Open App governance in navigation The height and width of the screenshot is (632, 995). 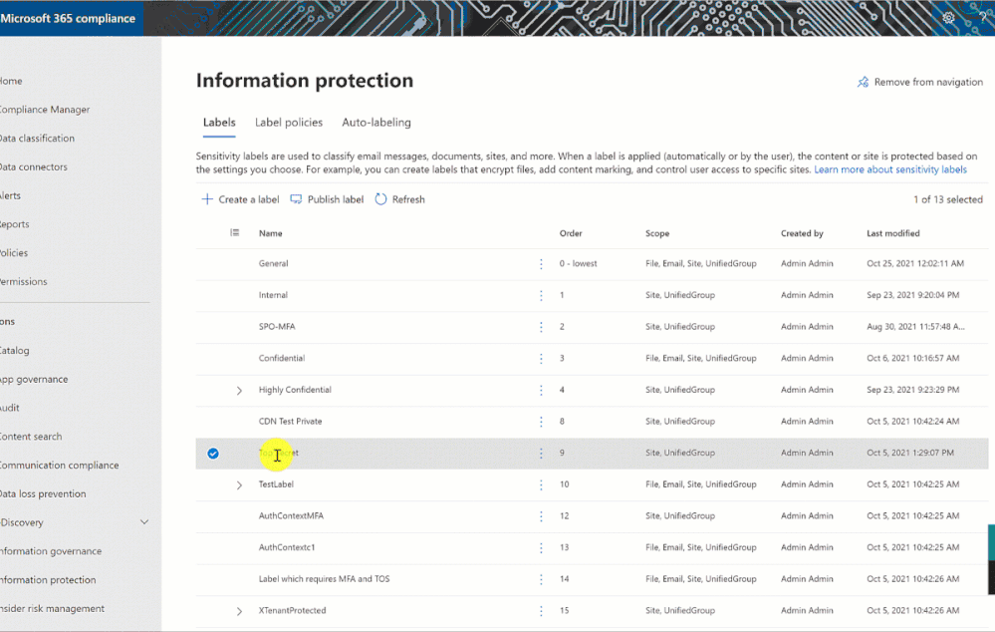point(34,379)
